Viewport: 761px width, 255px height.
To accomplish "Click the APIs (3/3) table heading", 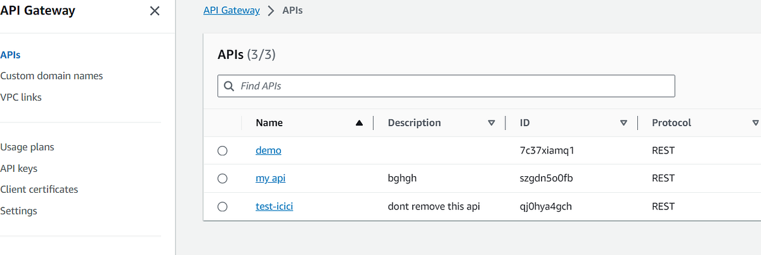I will click(247, 55).
